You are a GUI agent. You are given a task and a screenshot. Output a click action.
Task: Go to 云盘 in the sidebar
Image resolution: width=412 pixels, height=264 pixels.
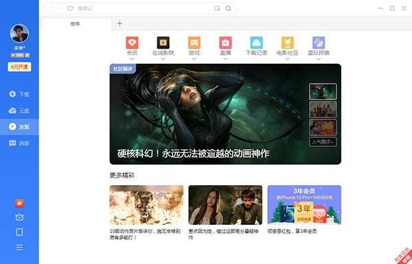[x=19, y=110]
